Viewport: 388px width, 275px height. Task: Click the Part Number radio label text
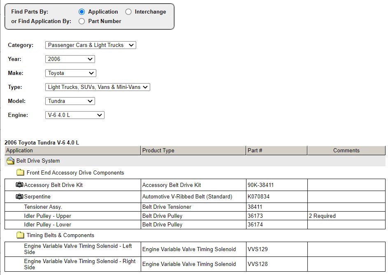[x=105, y=21]
